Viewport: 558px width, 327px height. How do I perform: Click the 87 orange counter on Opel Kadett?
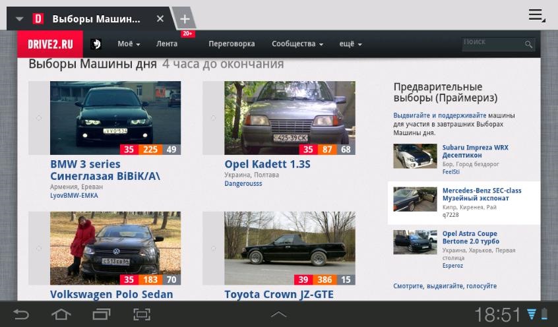pos(327,150)
